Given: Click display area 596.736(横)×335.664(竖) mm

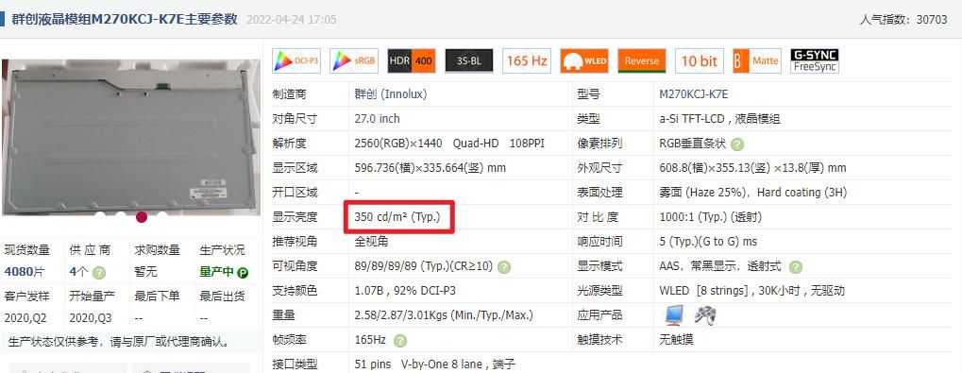Looking at the screenshot, I should point(430,168).
